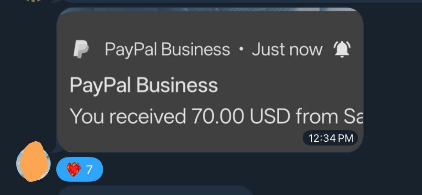Image resolution: width=422 pixels, height=195 pixels.
Task: Toggle the reaction pill showing count 7
Action: click(80, 169)
